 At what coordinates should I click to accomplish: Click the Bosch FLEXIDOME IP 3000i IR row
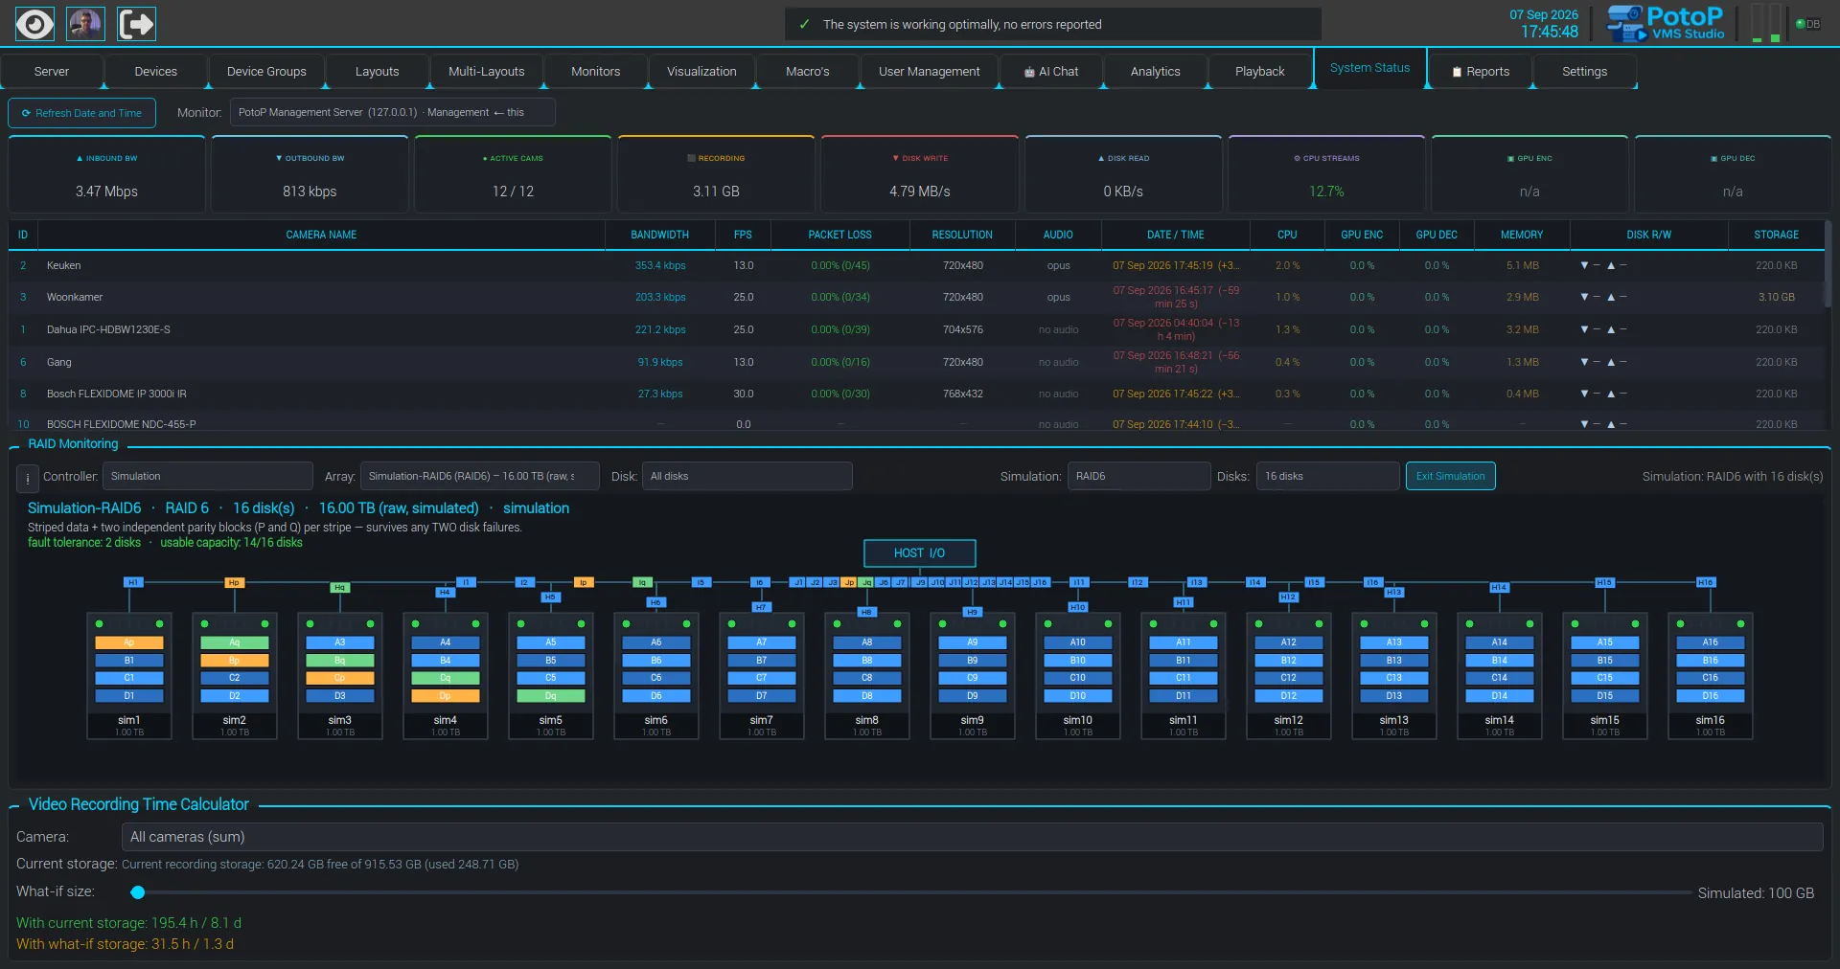click(x=916, y=394)
